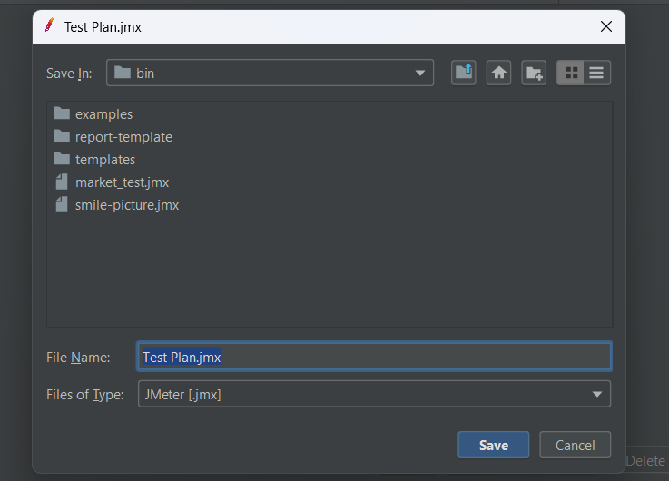669x481 pixels.
Task: Click the folder icon beside examples
Action: 62,114
